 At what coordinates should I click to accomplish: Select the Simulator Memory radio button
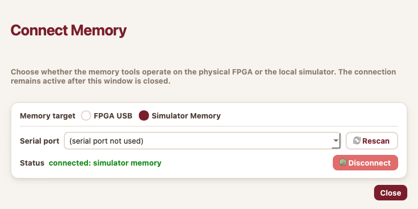[x=144, y=116]
